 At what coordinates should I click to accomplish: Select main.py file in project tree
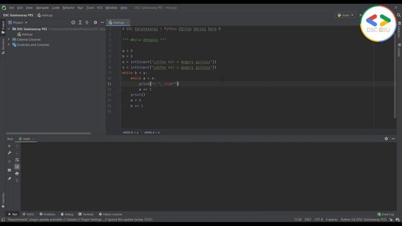(25, 35)
